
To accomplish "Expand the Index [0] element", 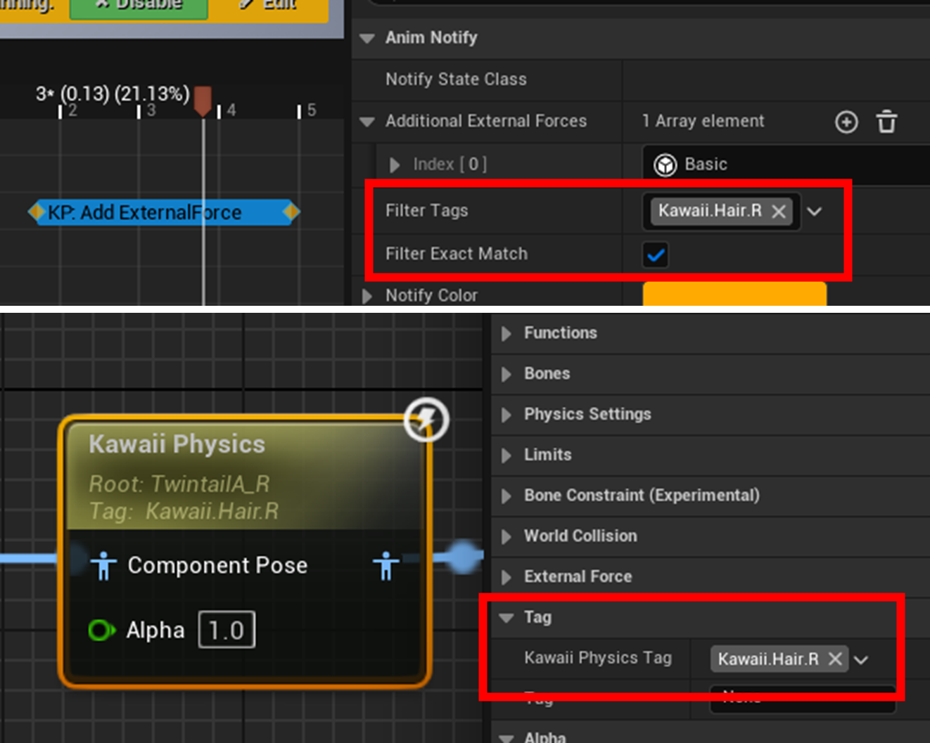I will pos(394,164).
